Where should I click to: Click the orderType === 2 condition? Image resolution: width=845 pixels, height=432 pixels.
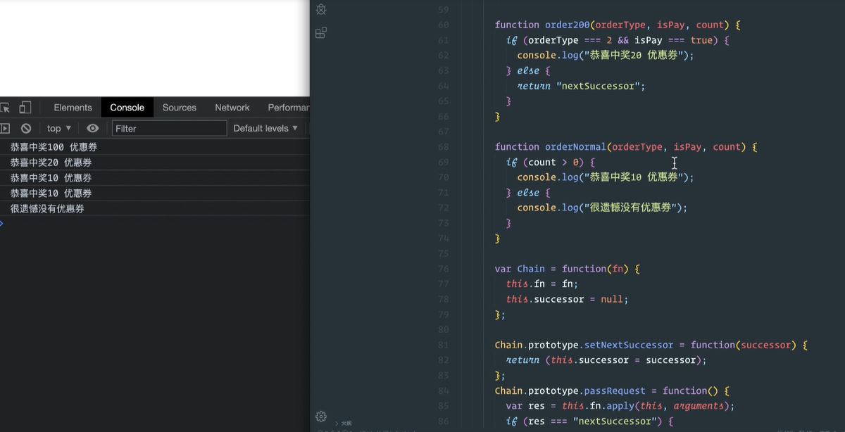point(569,40)
